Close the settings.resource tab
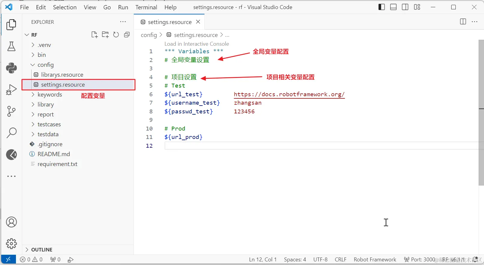Viewport: 484px width, 265px height. point(198,22)
